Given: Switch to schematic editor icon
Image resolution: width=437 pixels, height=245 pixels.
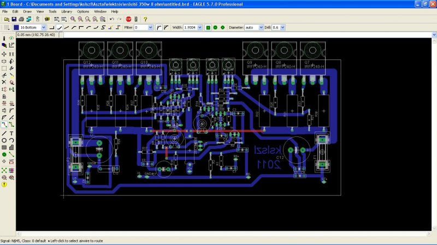Looking at the screenshot, I should 38,19.
